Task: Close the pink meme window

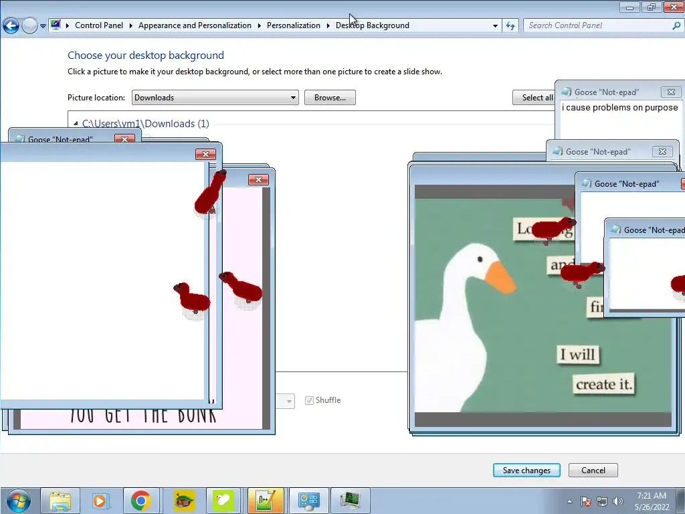Action: pyautogui.click(x=258, y=179)
